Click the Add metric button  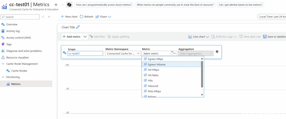71,37
